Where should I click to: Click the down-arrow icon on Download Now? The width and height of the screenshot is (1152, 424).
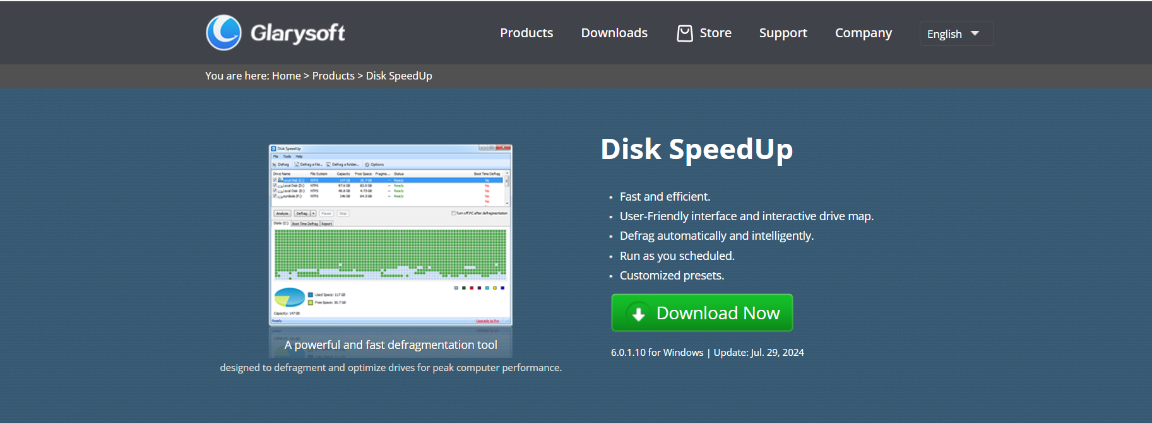pos(638,314)
